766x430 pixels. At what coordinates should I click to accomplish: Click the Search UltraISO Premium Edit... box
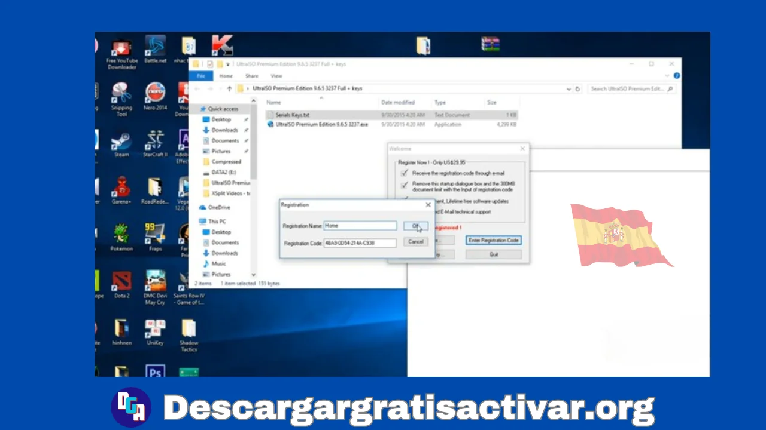(632, 89)
